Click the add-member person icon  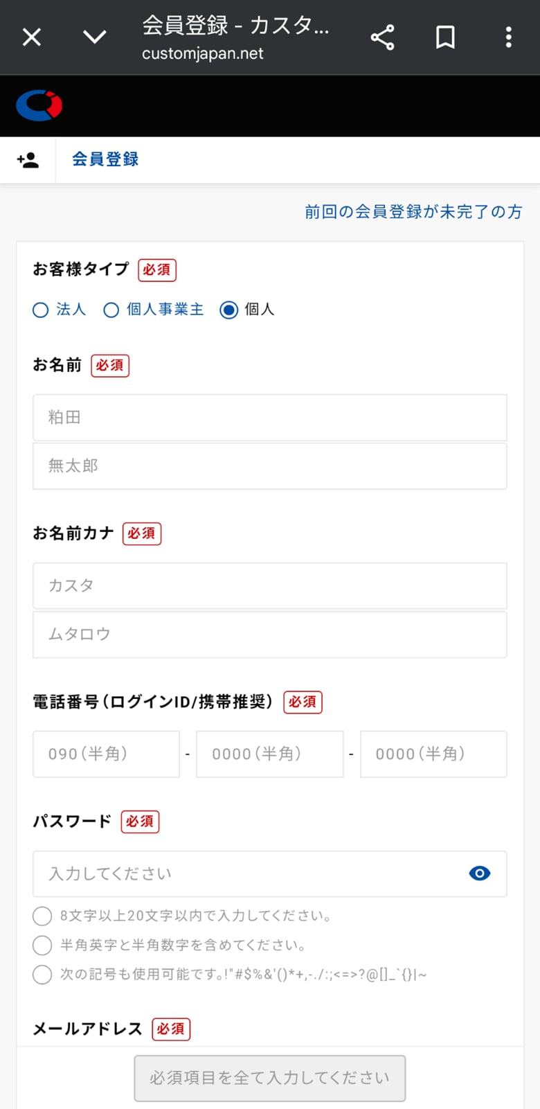click(28, 160)
